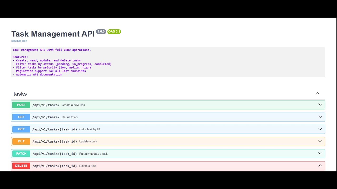Click the 'Pagination support for all list endpoints' line
This screenshot has height=189, width=337.
point(49,71)
